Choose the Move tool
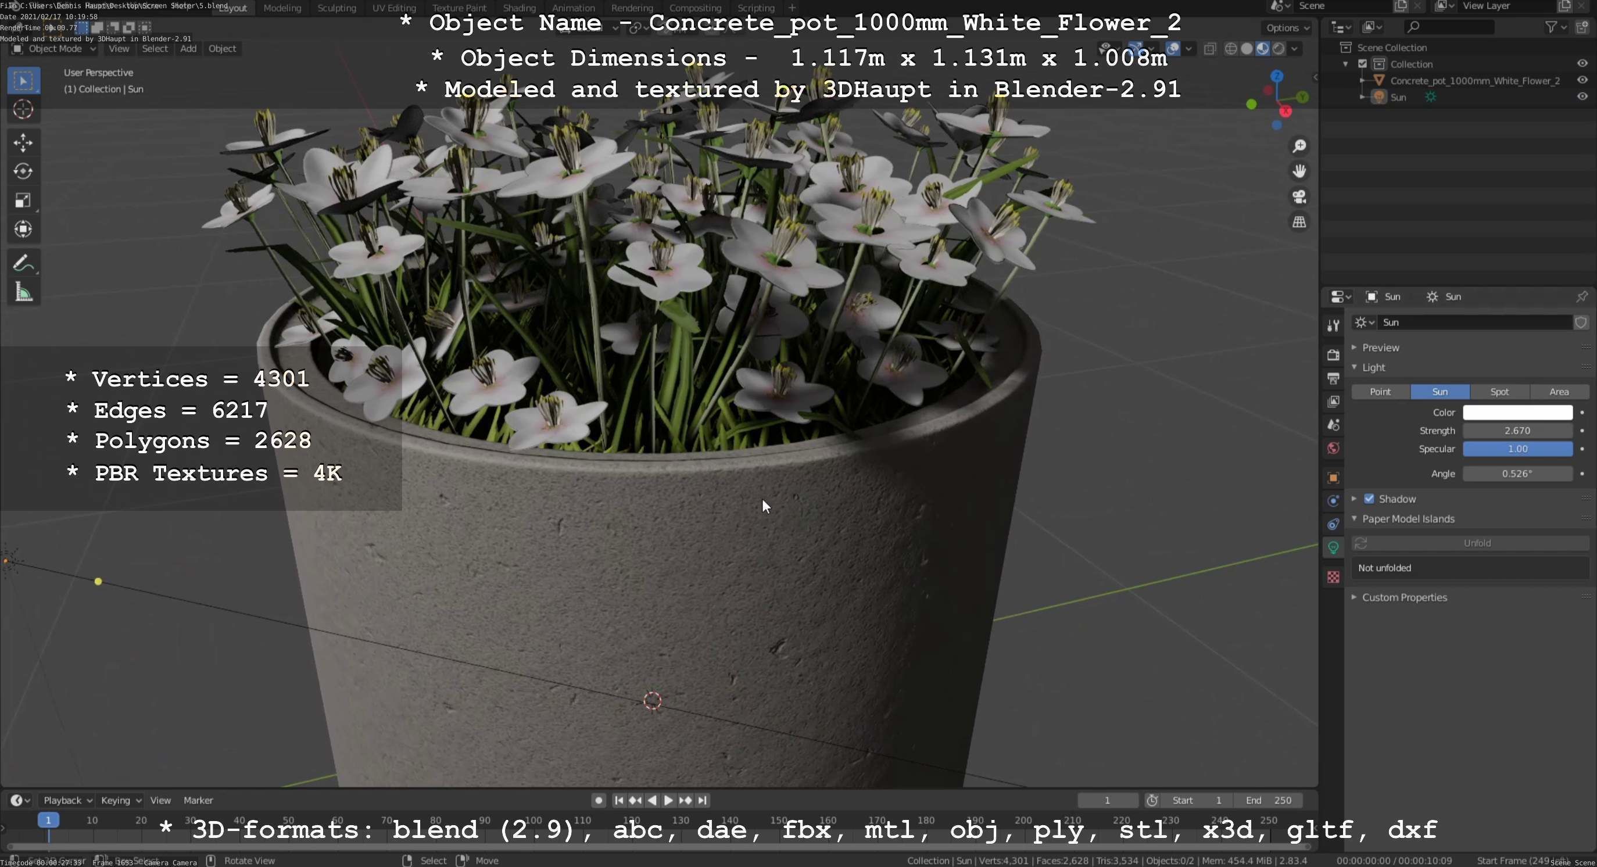The width and height of the screenshot is (1597, 867). tap(24, 142)
